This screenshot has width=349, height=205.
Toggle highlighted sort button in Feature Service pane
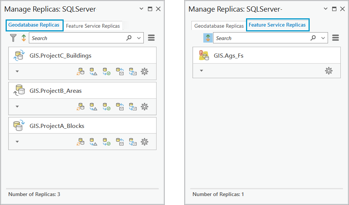[208, 38]
